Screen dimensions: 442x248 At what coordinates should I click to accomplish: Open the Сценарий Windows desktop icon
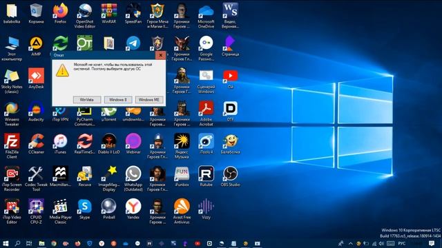(x=206, y=81)
